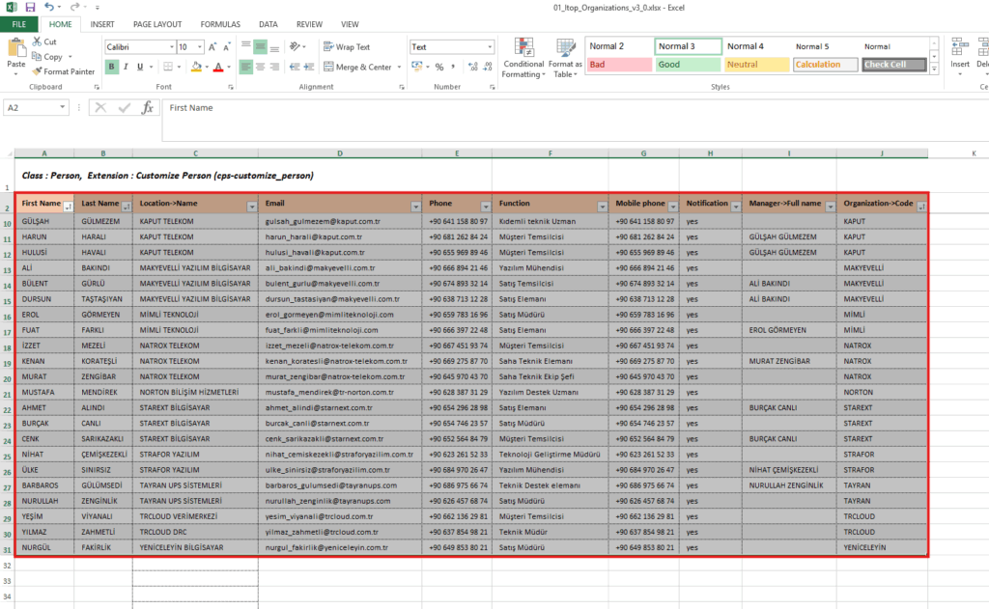989x609 pixels.
Task: Apply the Calculation cell style
Action: click(x=825, y=65)
